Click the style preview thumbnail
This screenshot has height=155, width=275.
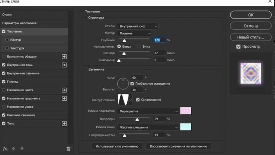tap(251, 73)
